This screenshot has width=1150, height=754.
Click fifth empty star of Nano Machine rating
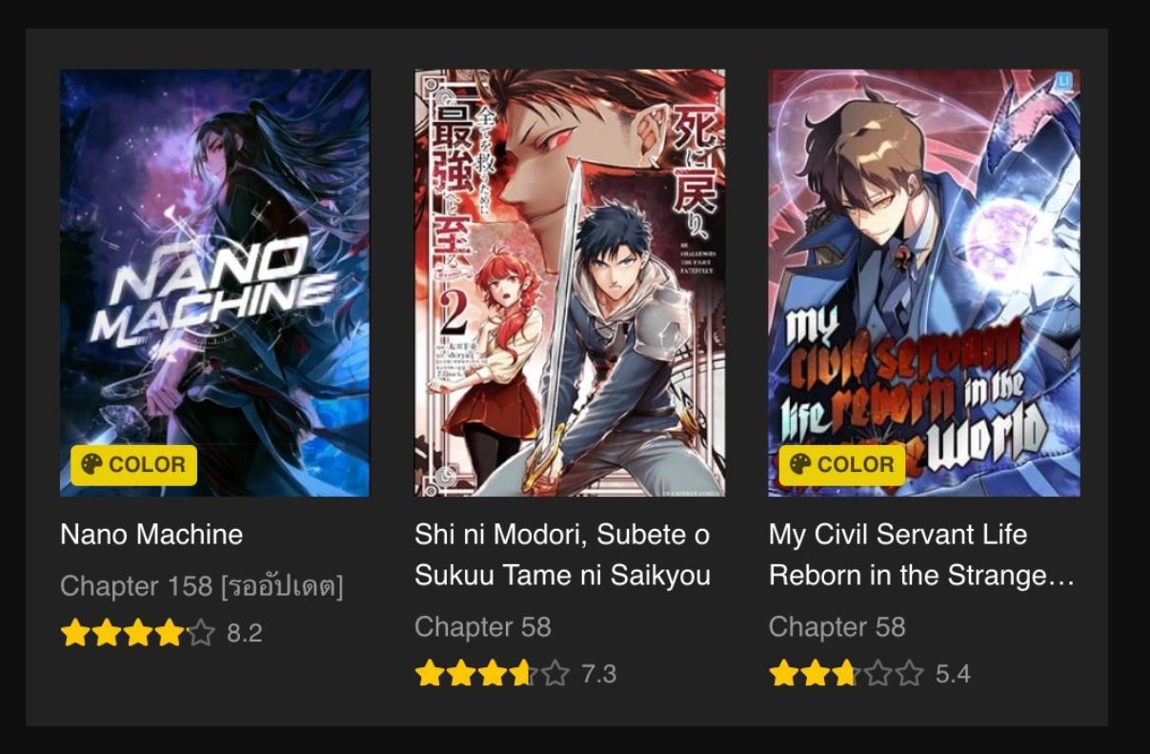tap(201, 633)
